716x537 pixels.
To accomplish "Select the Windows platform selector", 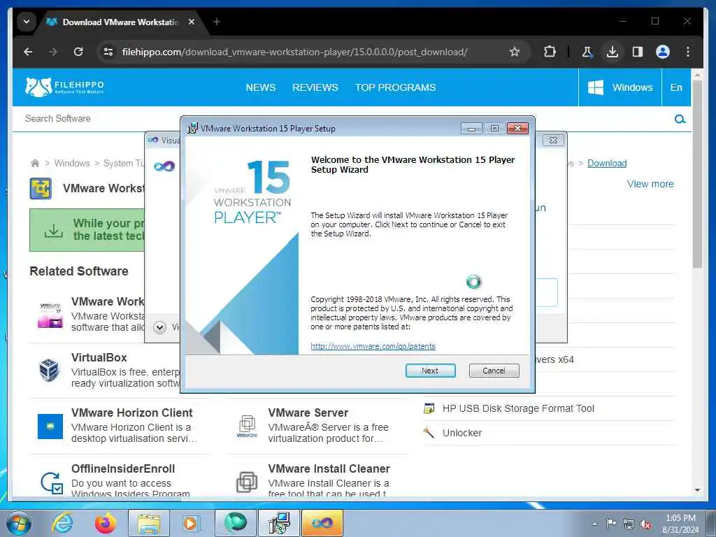I will click(x=620, y=87).
